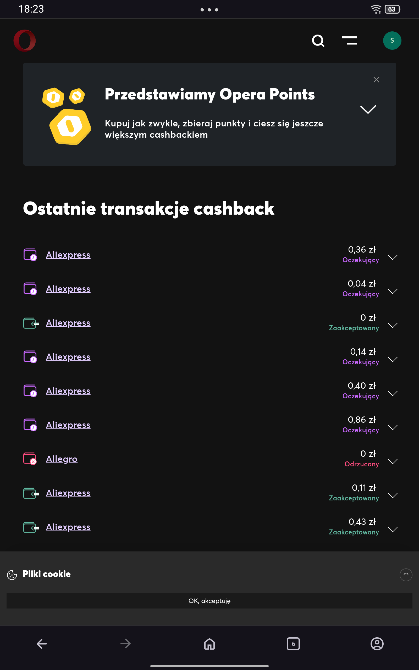Expand the rejected Allegro transaction details
The image size is (419, 670).
pos(392,461)
